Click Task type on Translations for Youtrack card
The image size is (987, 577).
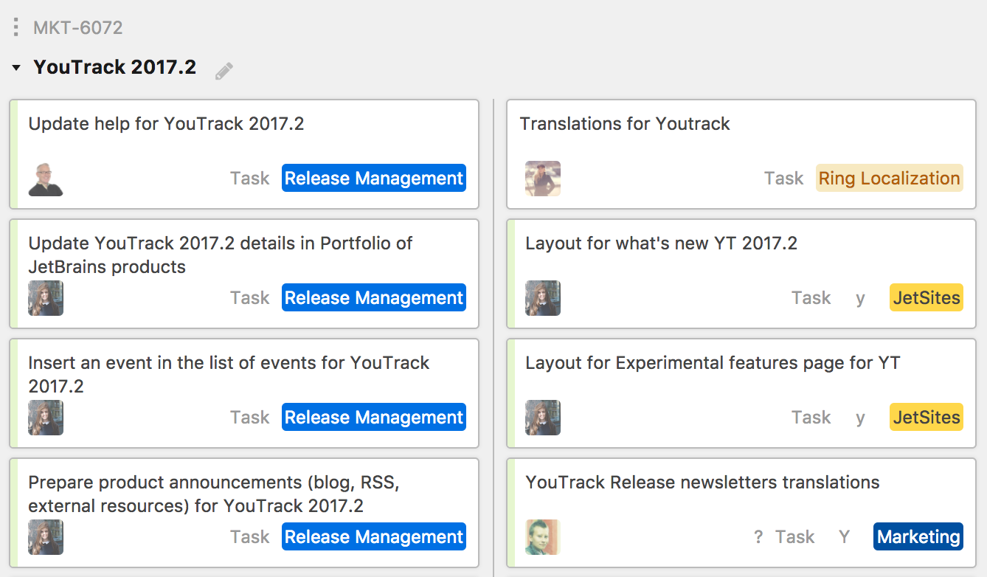[x=783, y=179]
